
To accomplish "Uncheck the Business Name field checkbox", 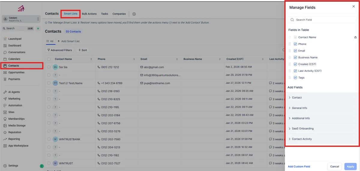I will tap(295, 57).
